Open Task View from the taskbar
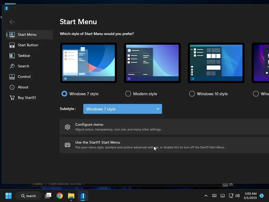The width and height of the screenshot is (269, 202). tap(48, 196)
